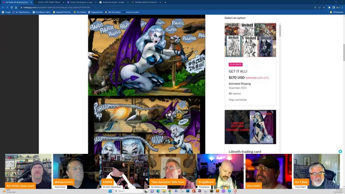Reload the Indiegogo page
This screenshot has height=194, width=345.
pos(12,7)
